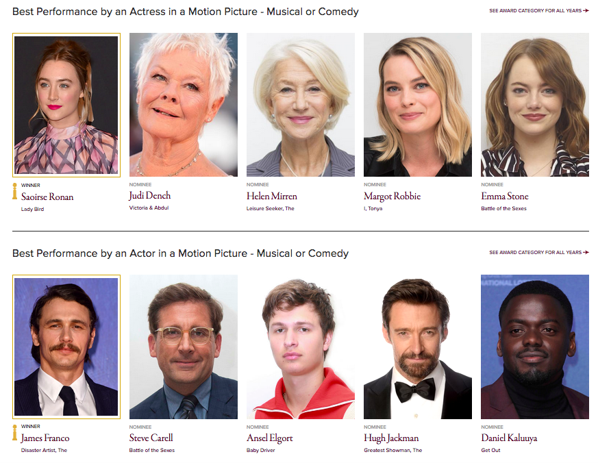
Task: Open the Lady Bird film link
Action: click(x=32, y=209)
